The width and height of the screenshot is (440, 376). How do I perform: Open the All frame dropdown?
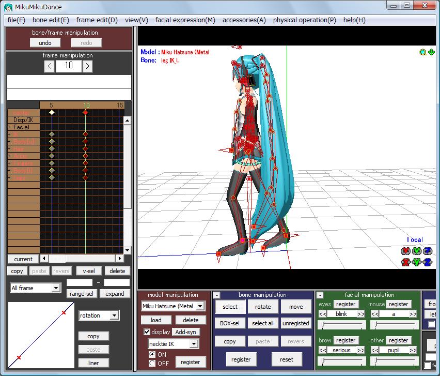[x=56, y=288]
